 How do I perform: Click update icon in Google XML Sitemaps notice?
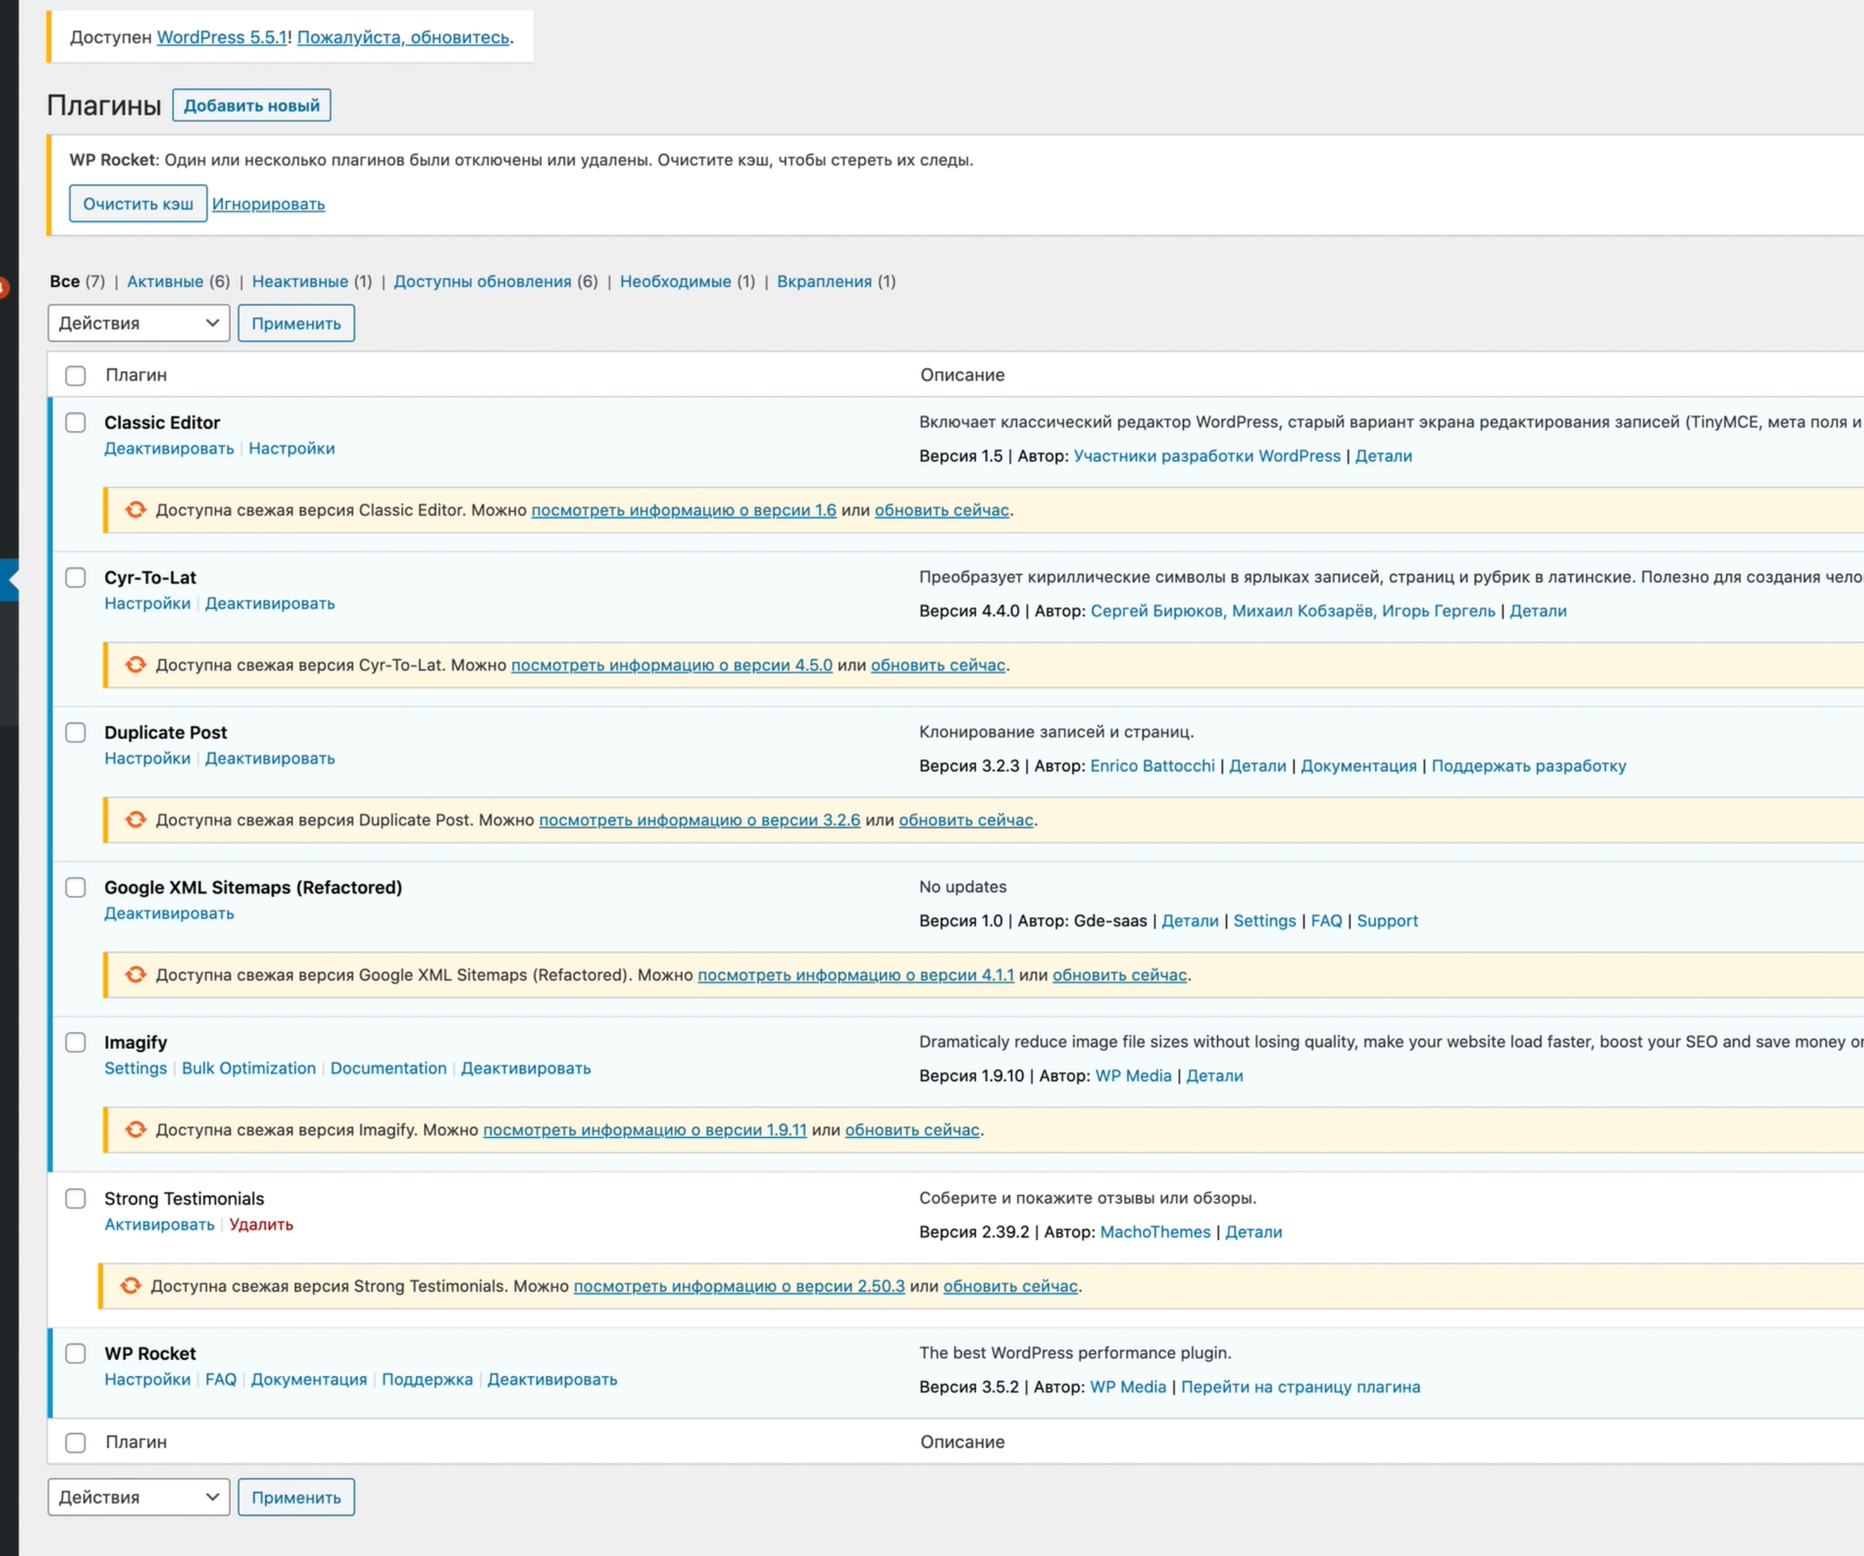(x=135, y=974)
